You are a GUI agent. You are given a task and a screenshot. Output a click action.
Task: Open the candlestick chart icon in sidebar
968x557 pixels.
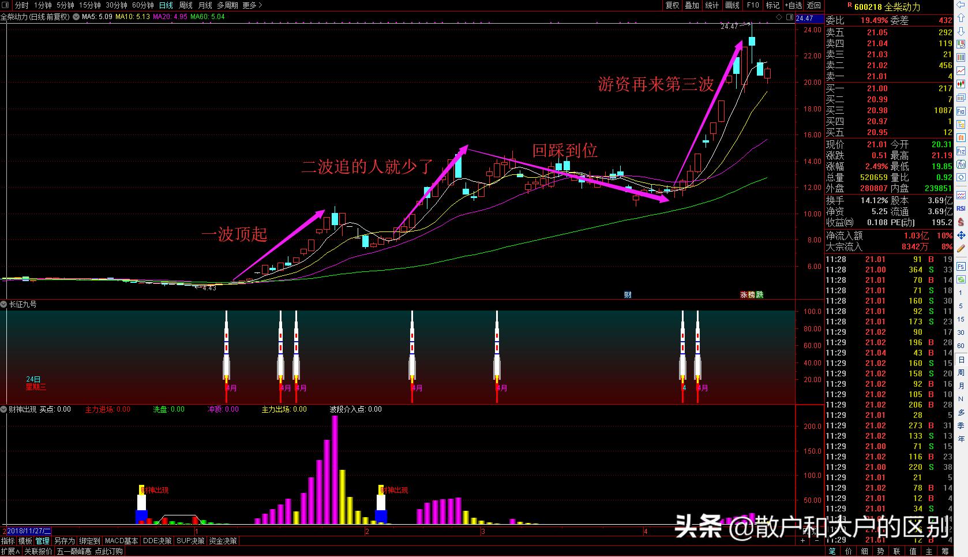(x=962, y=84)
